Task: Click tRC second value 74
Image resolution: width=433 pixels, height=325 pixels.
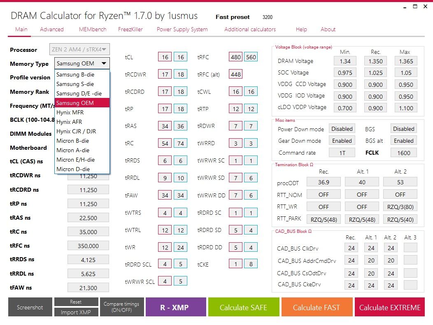Action: tap(181, 143)
